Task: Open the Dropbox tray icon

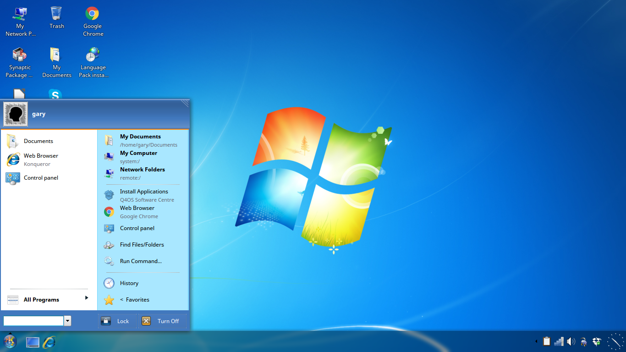Action: pos(596,341)
